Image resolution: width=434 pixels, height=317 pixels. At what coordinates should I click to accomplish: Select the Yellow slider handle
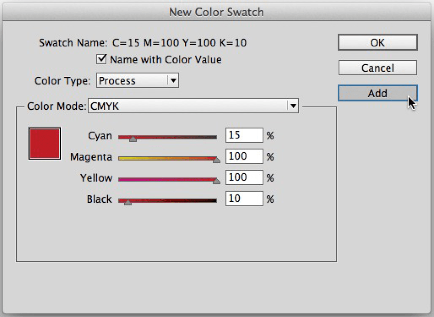(x=216, y=181)
